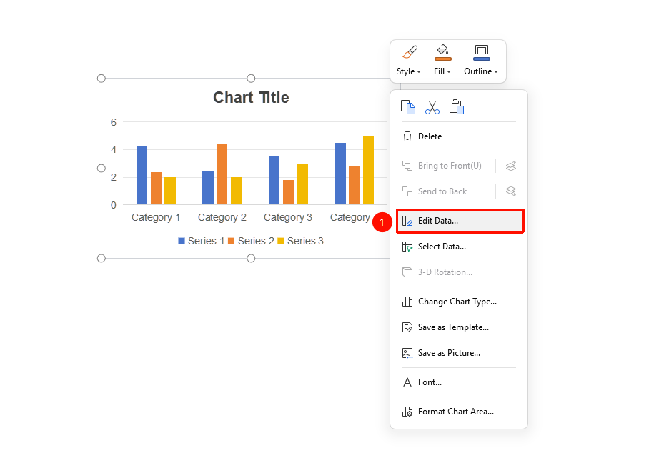Click the Change Chart Type bar icon

point(407,302)
